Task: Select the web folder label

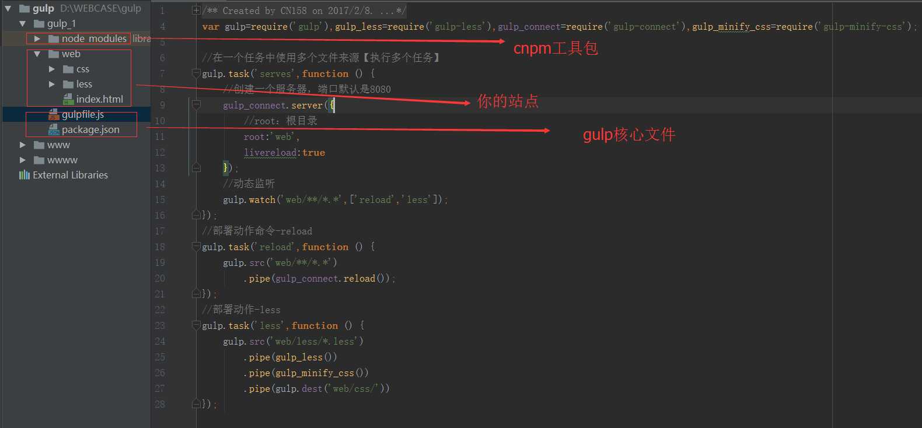Action: [71, 54]
